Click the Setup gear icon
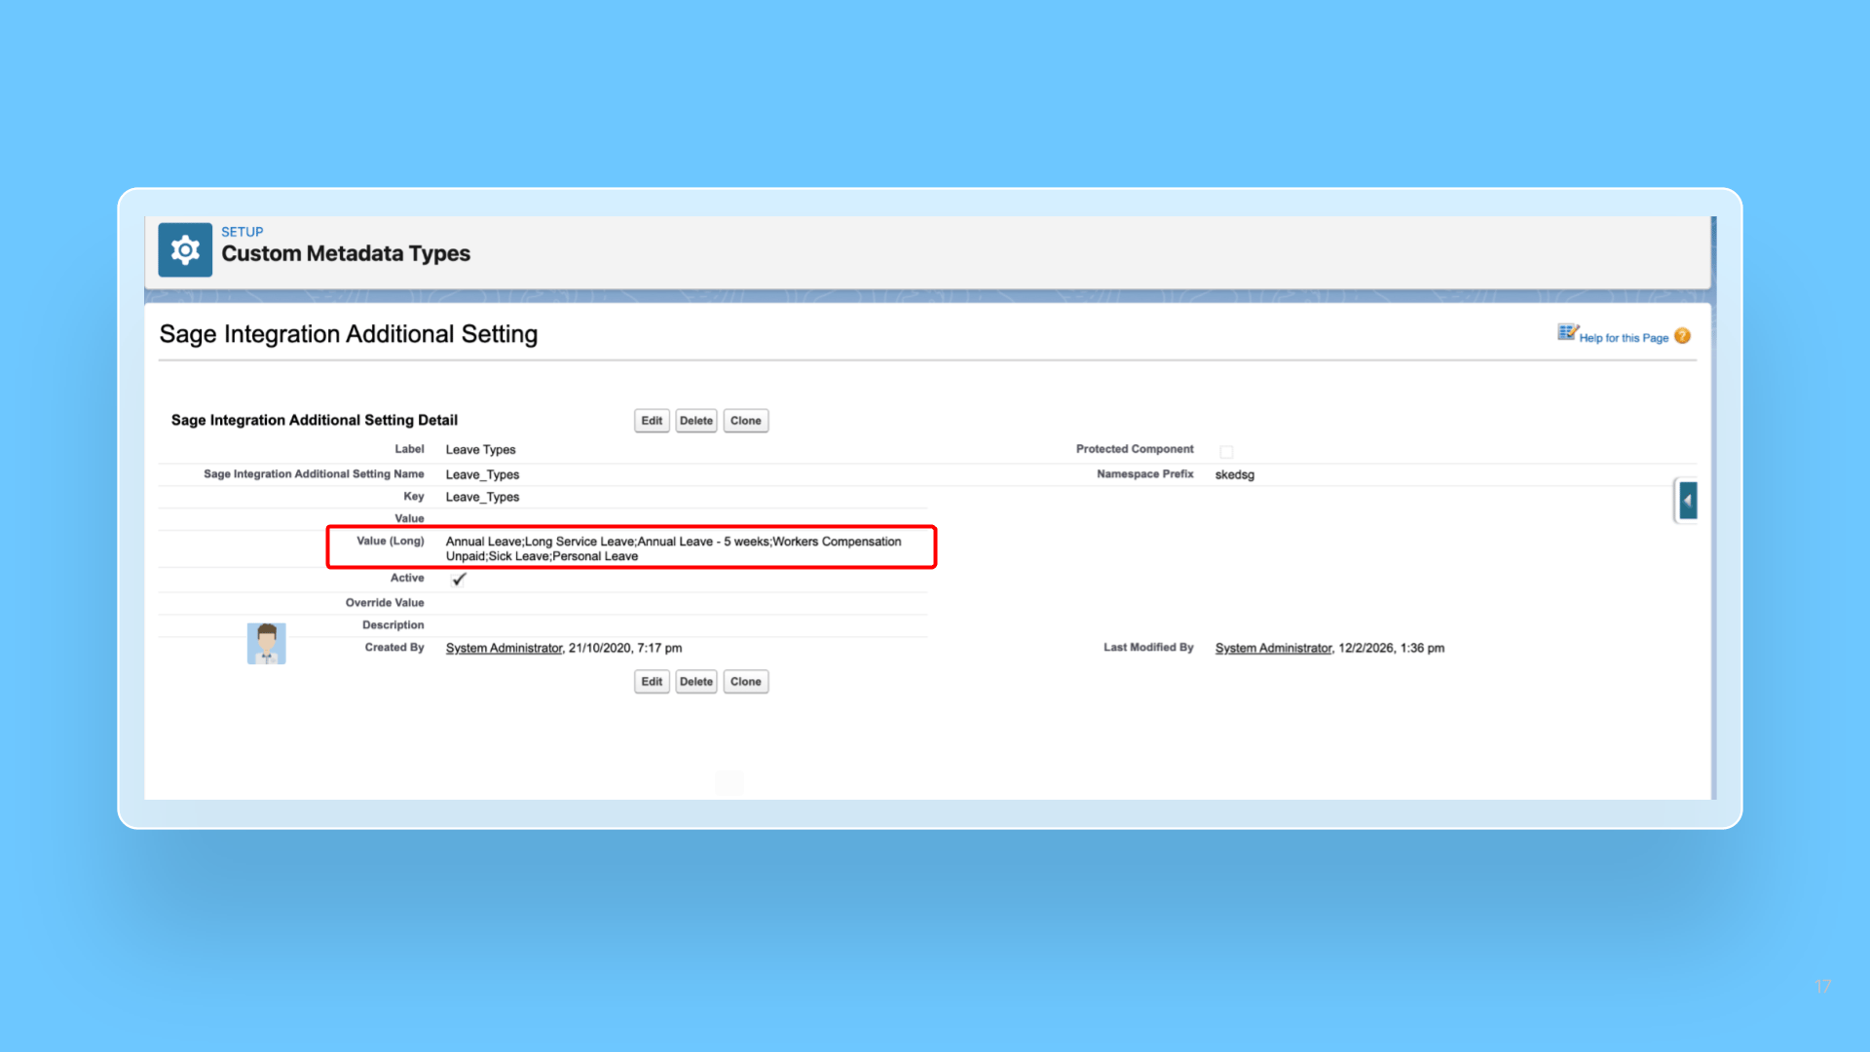The image size is (1870, 1052). [x=185, y=250]
